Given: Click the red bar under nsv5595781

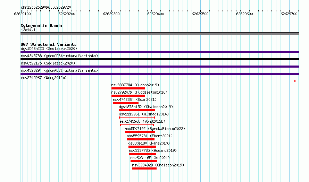Looking at the screenshot, I should (141, 139).
